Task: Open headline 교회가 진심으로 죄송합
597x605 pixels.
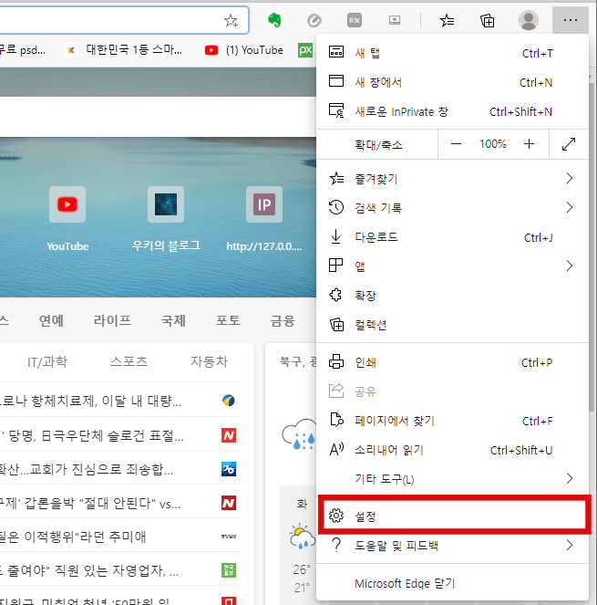Action: [87, 469]
